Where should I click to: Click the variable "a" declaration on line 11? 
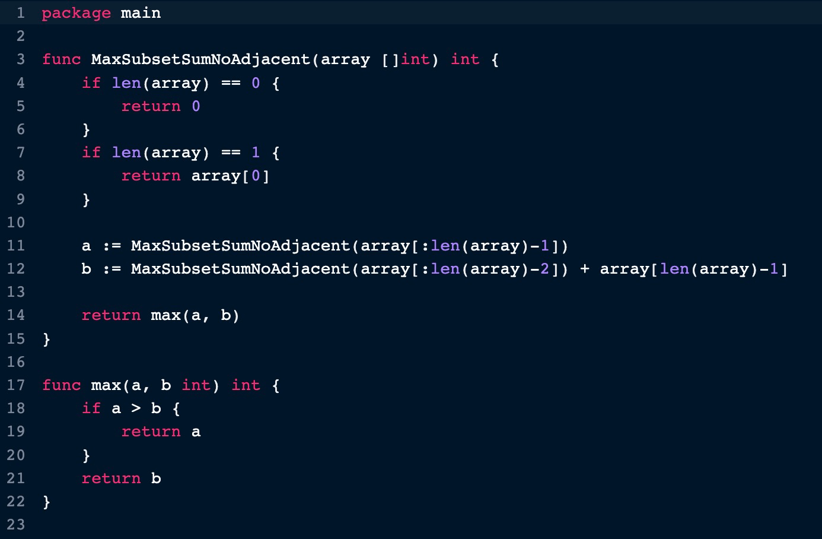click(87, 246)
